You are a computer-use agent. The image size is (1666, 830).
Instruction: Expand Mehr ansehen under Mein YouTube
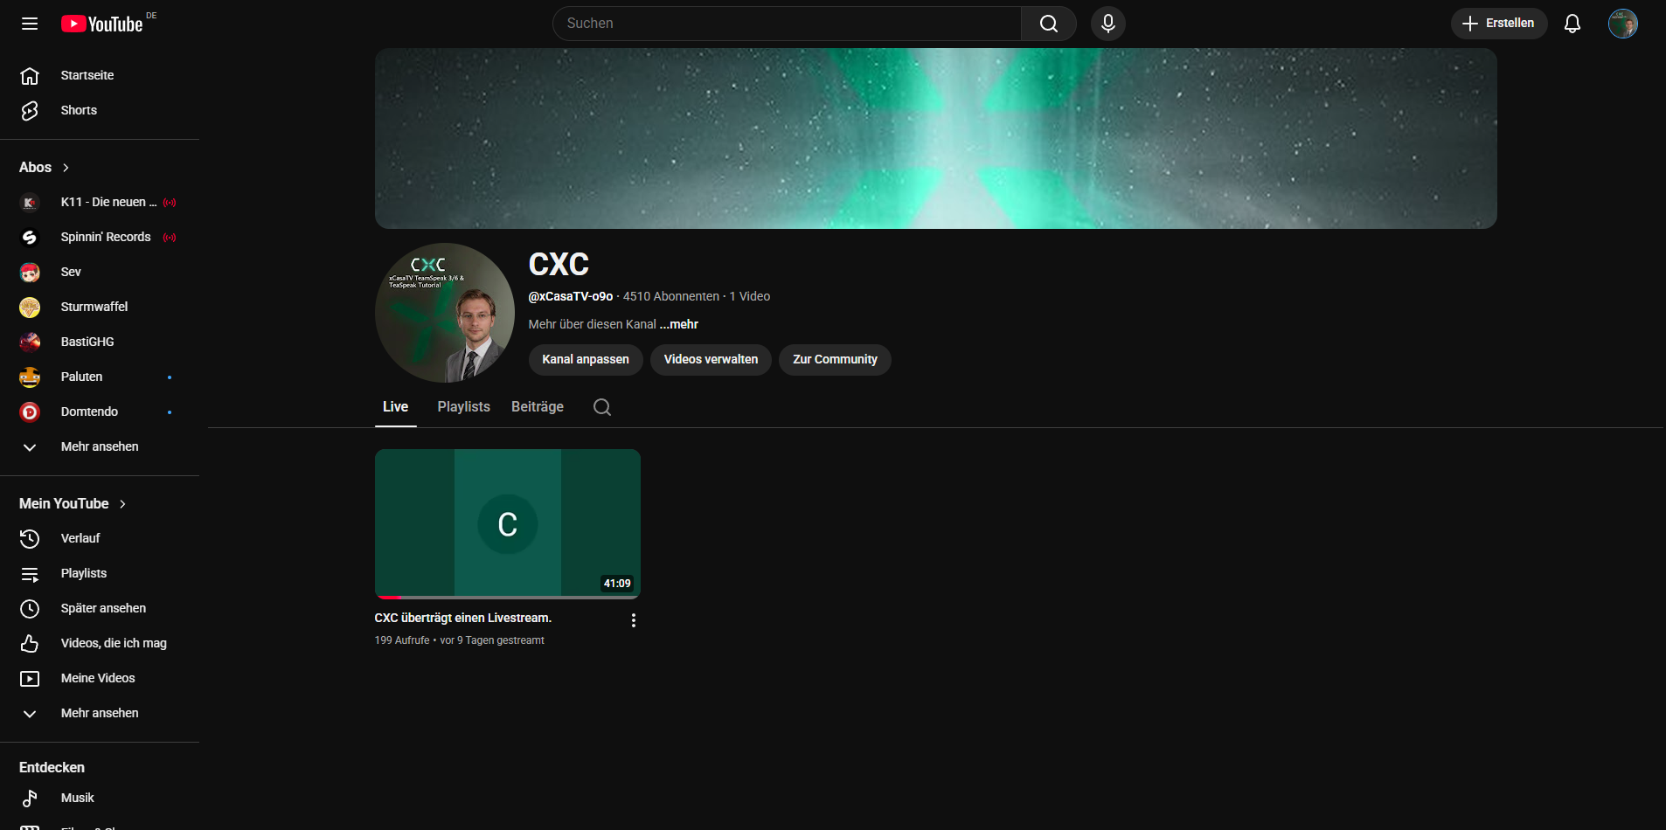[99, 713]
